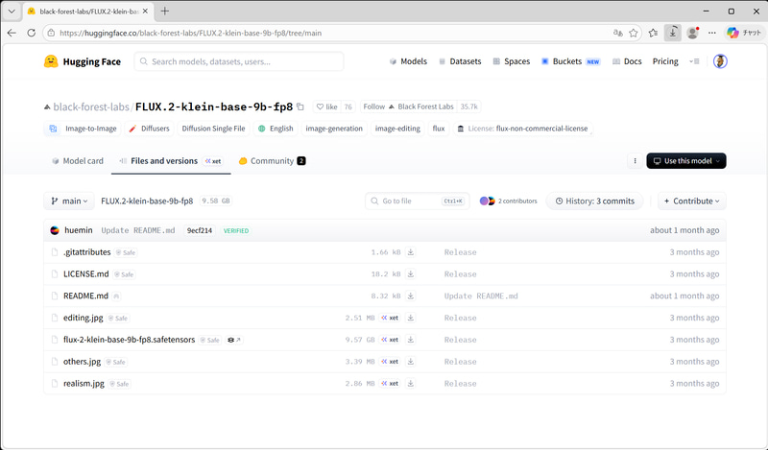
Task: Download the others.jpg file
Action: coord(411,362)
